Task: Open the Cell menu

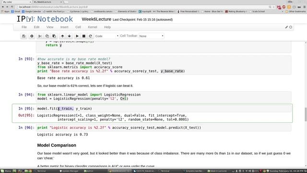Action: (78, 27)
